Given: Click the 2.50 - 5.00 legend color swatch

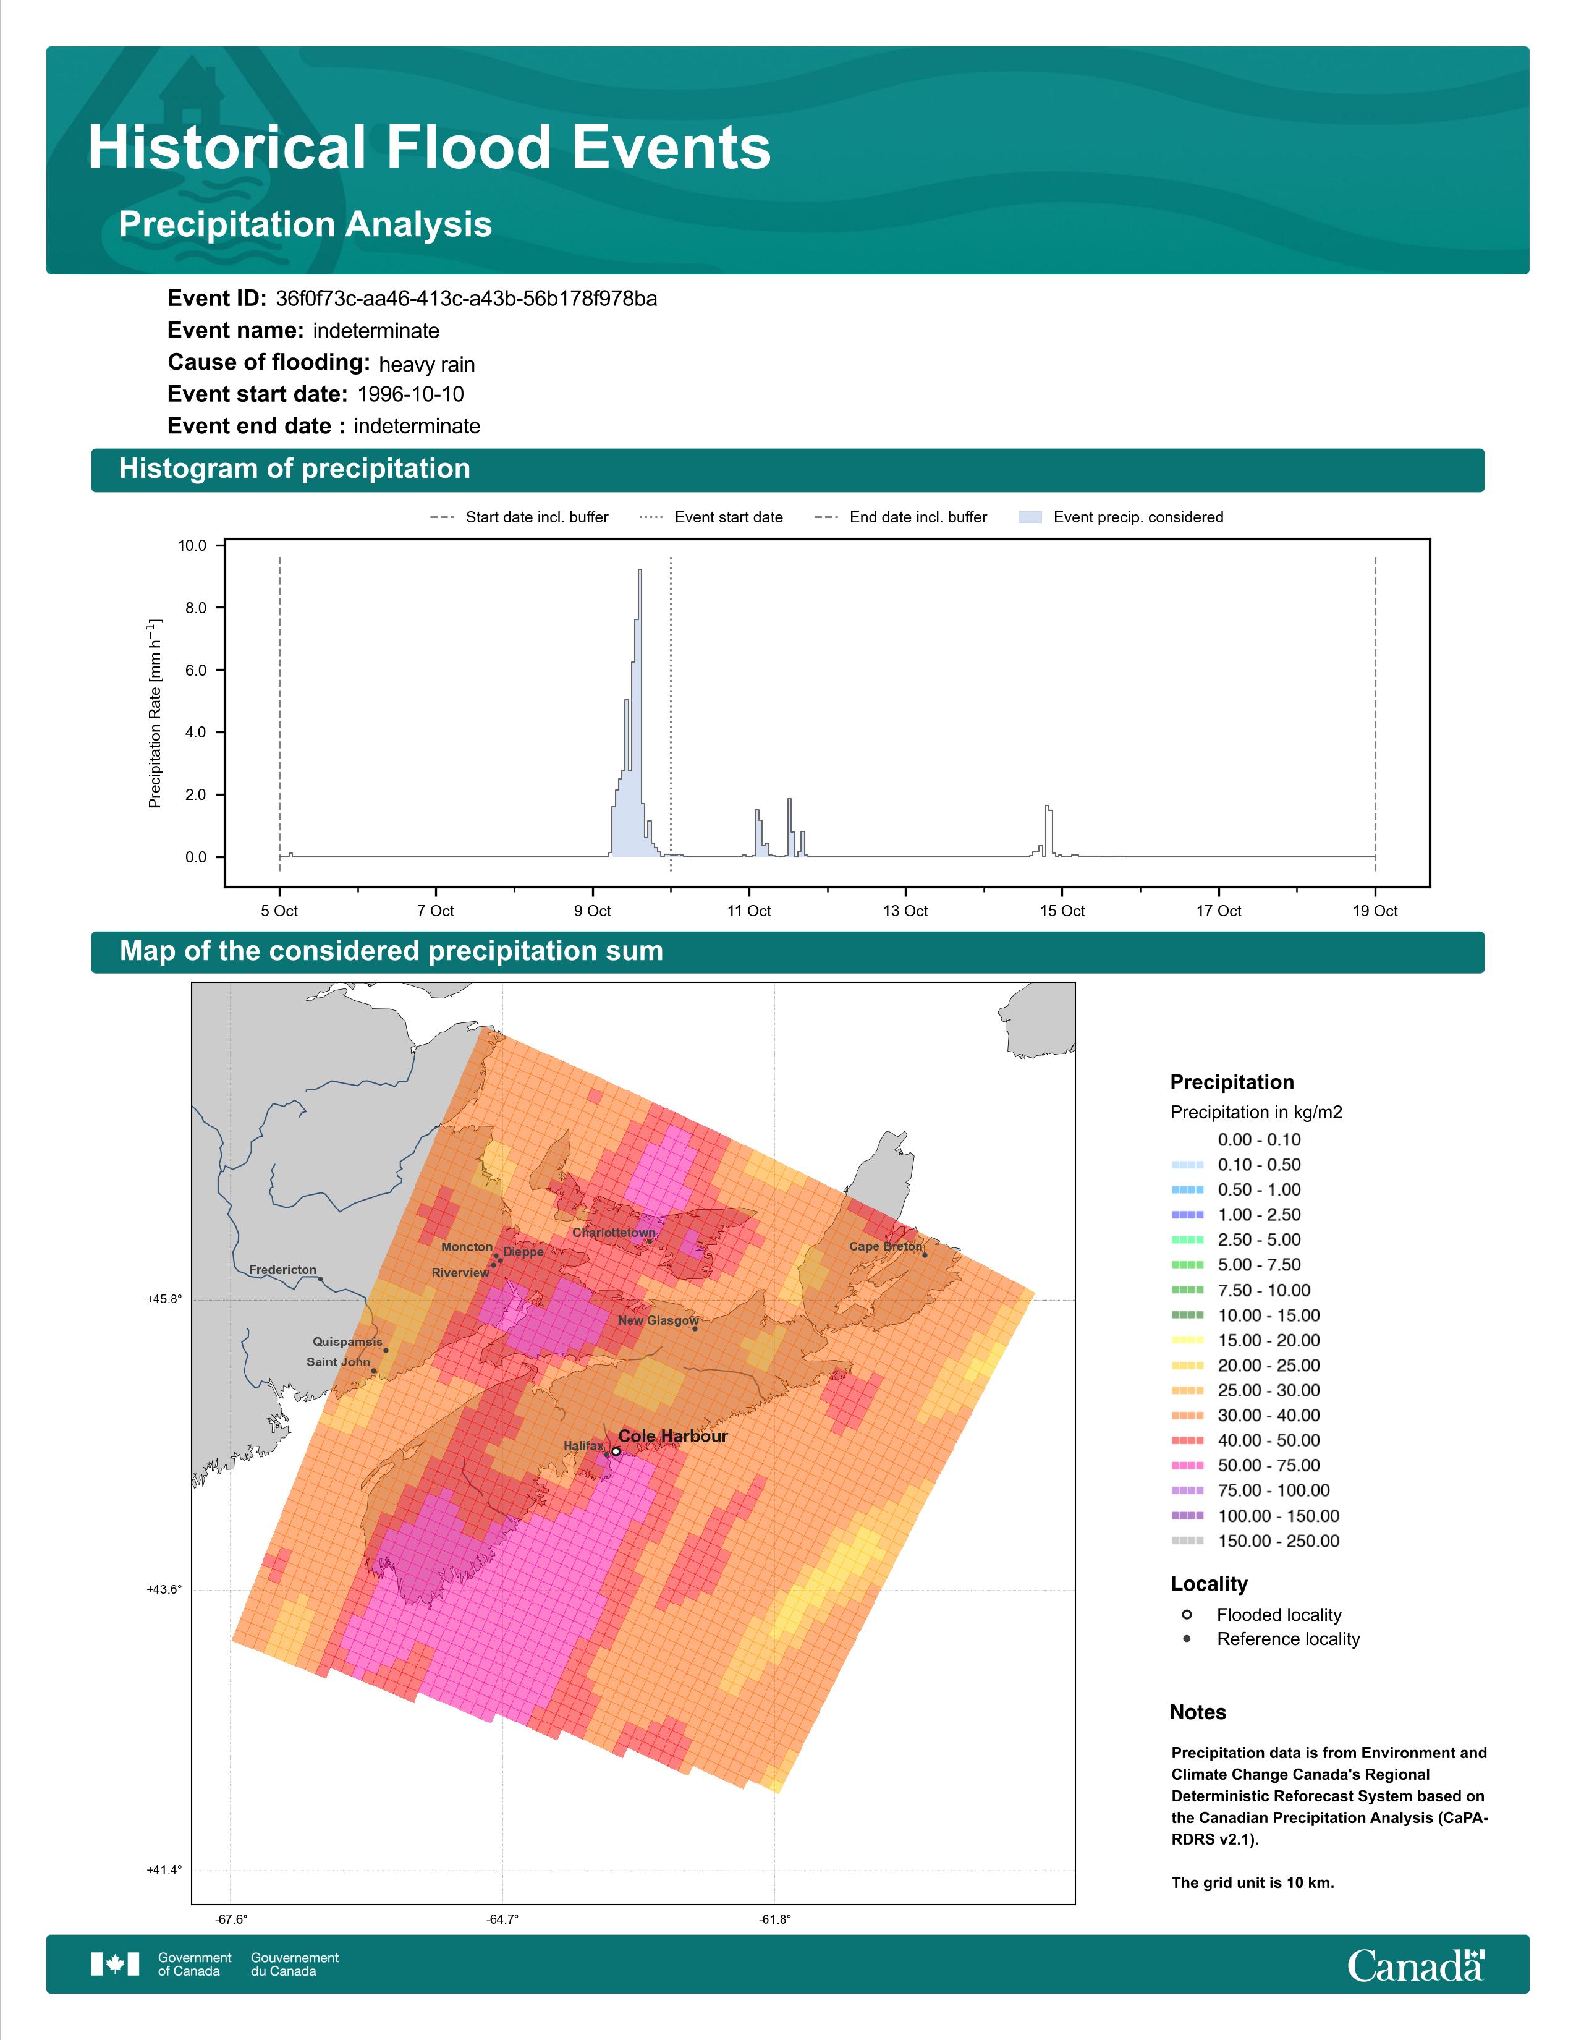Looking at the screenshot, I should coord(1188,1241).
